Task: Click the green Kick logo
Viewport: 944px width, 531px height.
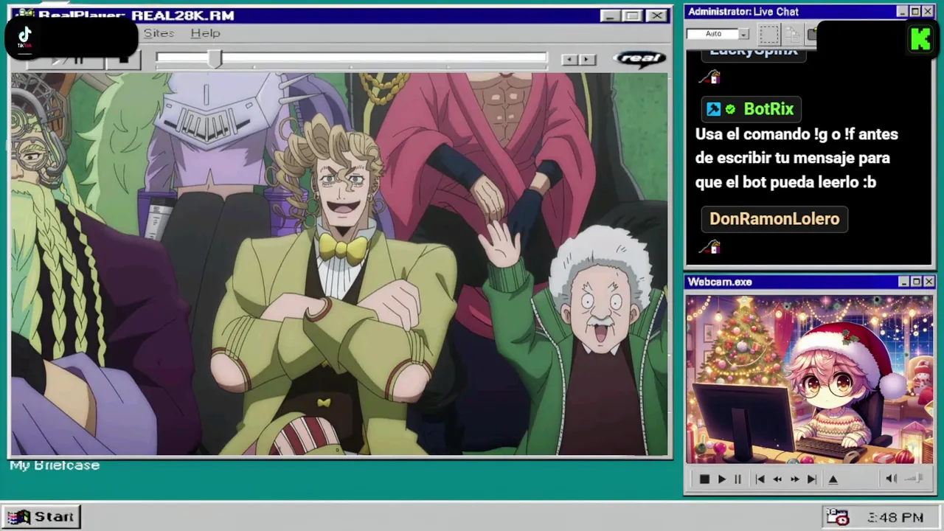Action: (x=920, y=38)
